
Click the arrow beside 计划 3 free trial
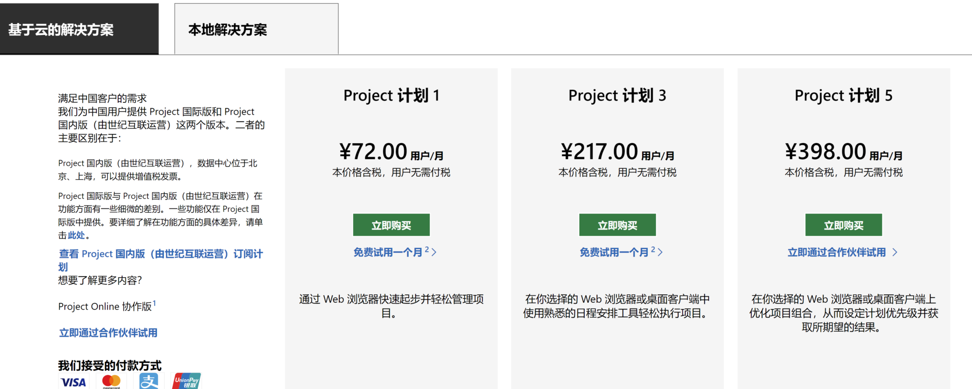point(661,252)
